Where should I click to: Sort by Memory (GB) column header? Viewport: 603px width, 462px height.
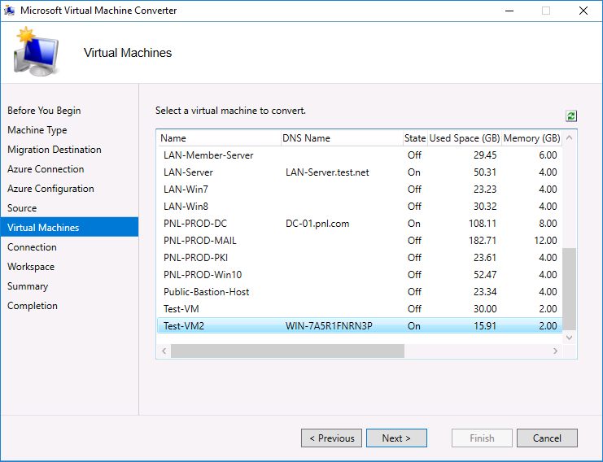coord(531,138)
